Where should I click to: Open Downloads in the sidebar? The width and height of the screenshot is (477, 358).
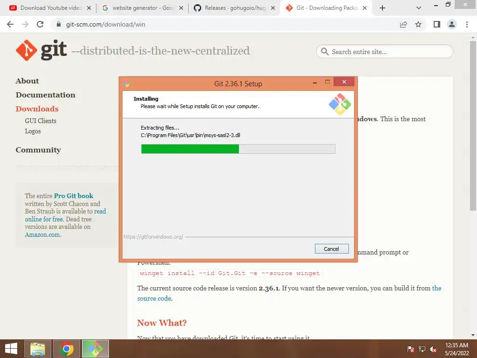pos(37,109)
